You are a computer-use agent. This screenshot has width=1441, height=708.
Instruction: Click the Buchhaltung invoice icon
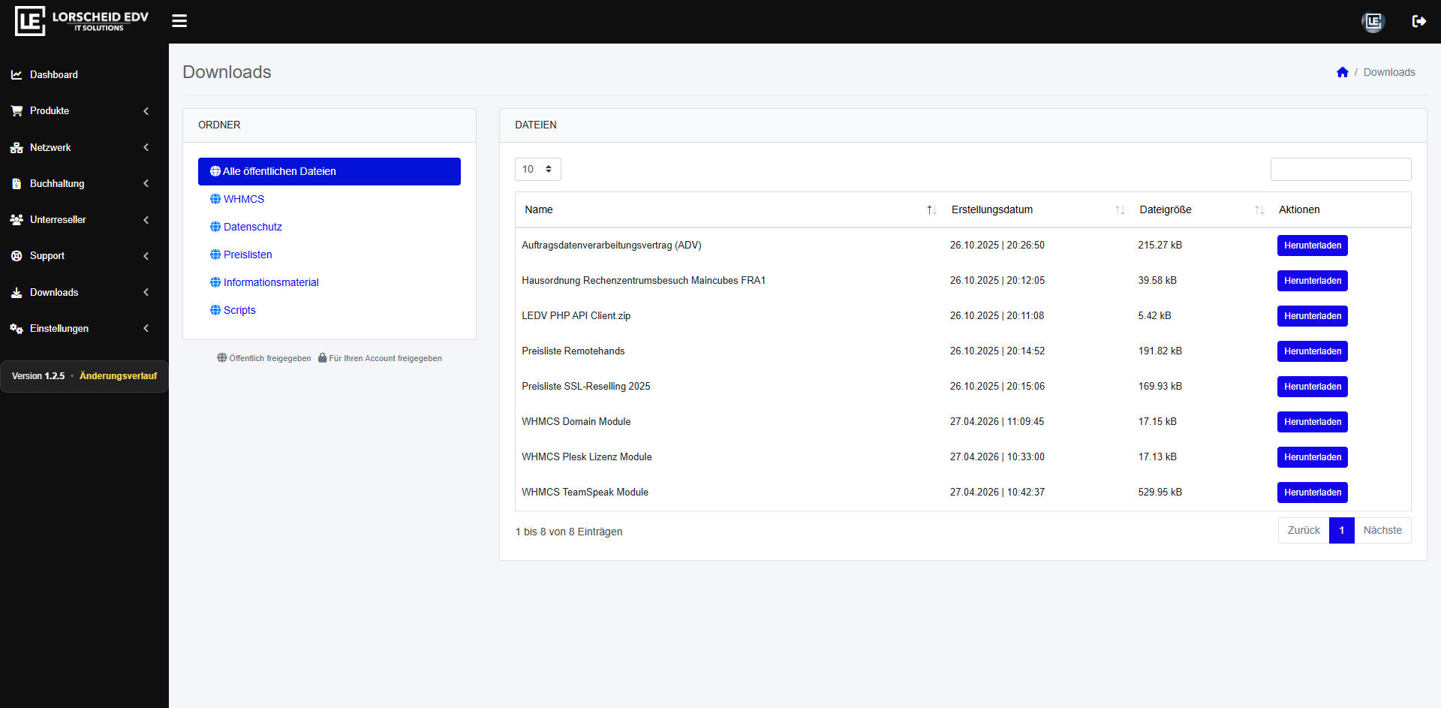pos(17,184)
